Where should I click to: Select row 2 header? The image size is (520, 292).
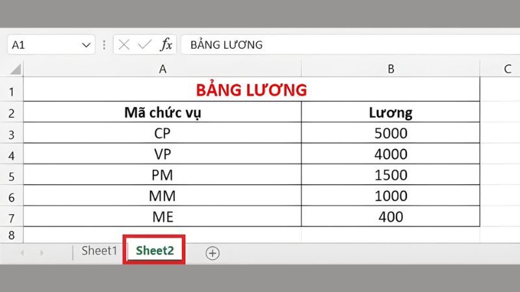pyautogui.click(x=12, y=113)
